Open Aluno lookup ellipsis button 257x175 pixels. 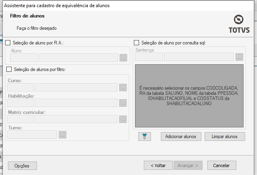[123, 58]
